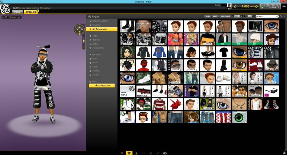Click the avatar zoom slider
This screenshot has height=155, width=287.
[84, 40]
